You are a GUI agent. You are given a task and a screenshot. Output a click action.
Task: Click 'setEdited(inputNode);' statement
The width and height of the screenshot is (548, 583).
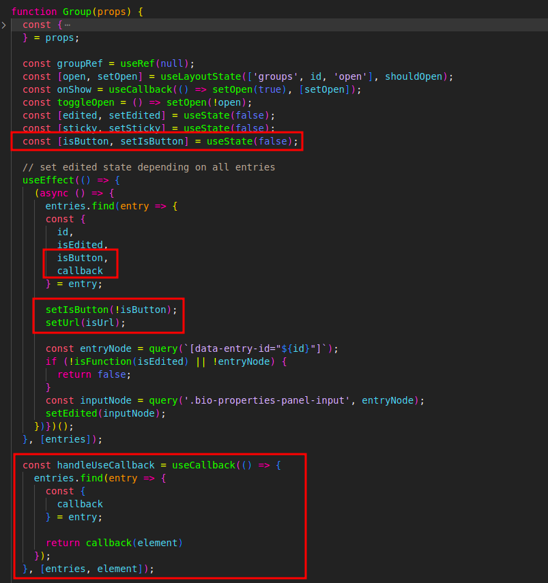(106, 413)
